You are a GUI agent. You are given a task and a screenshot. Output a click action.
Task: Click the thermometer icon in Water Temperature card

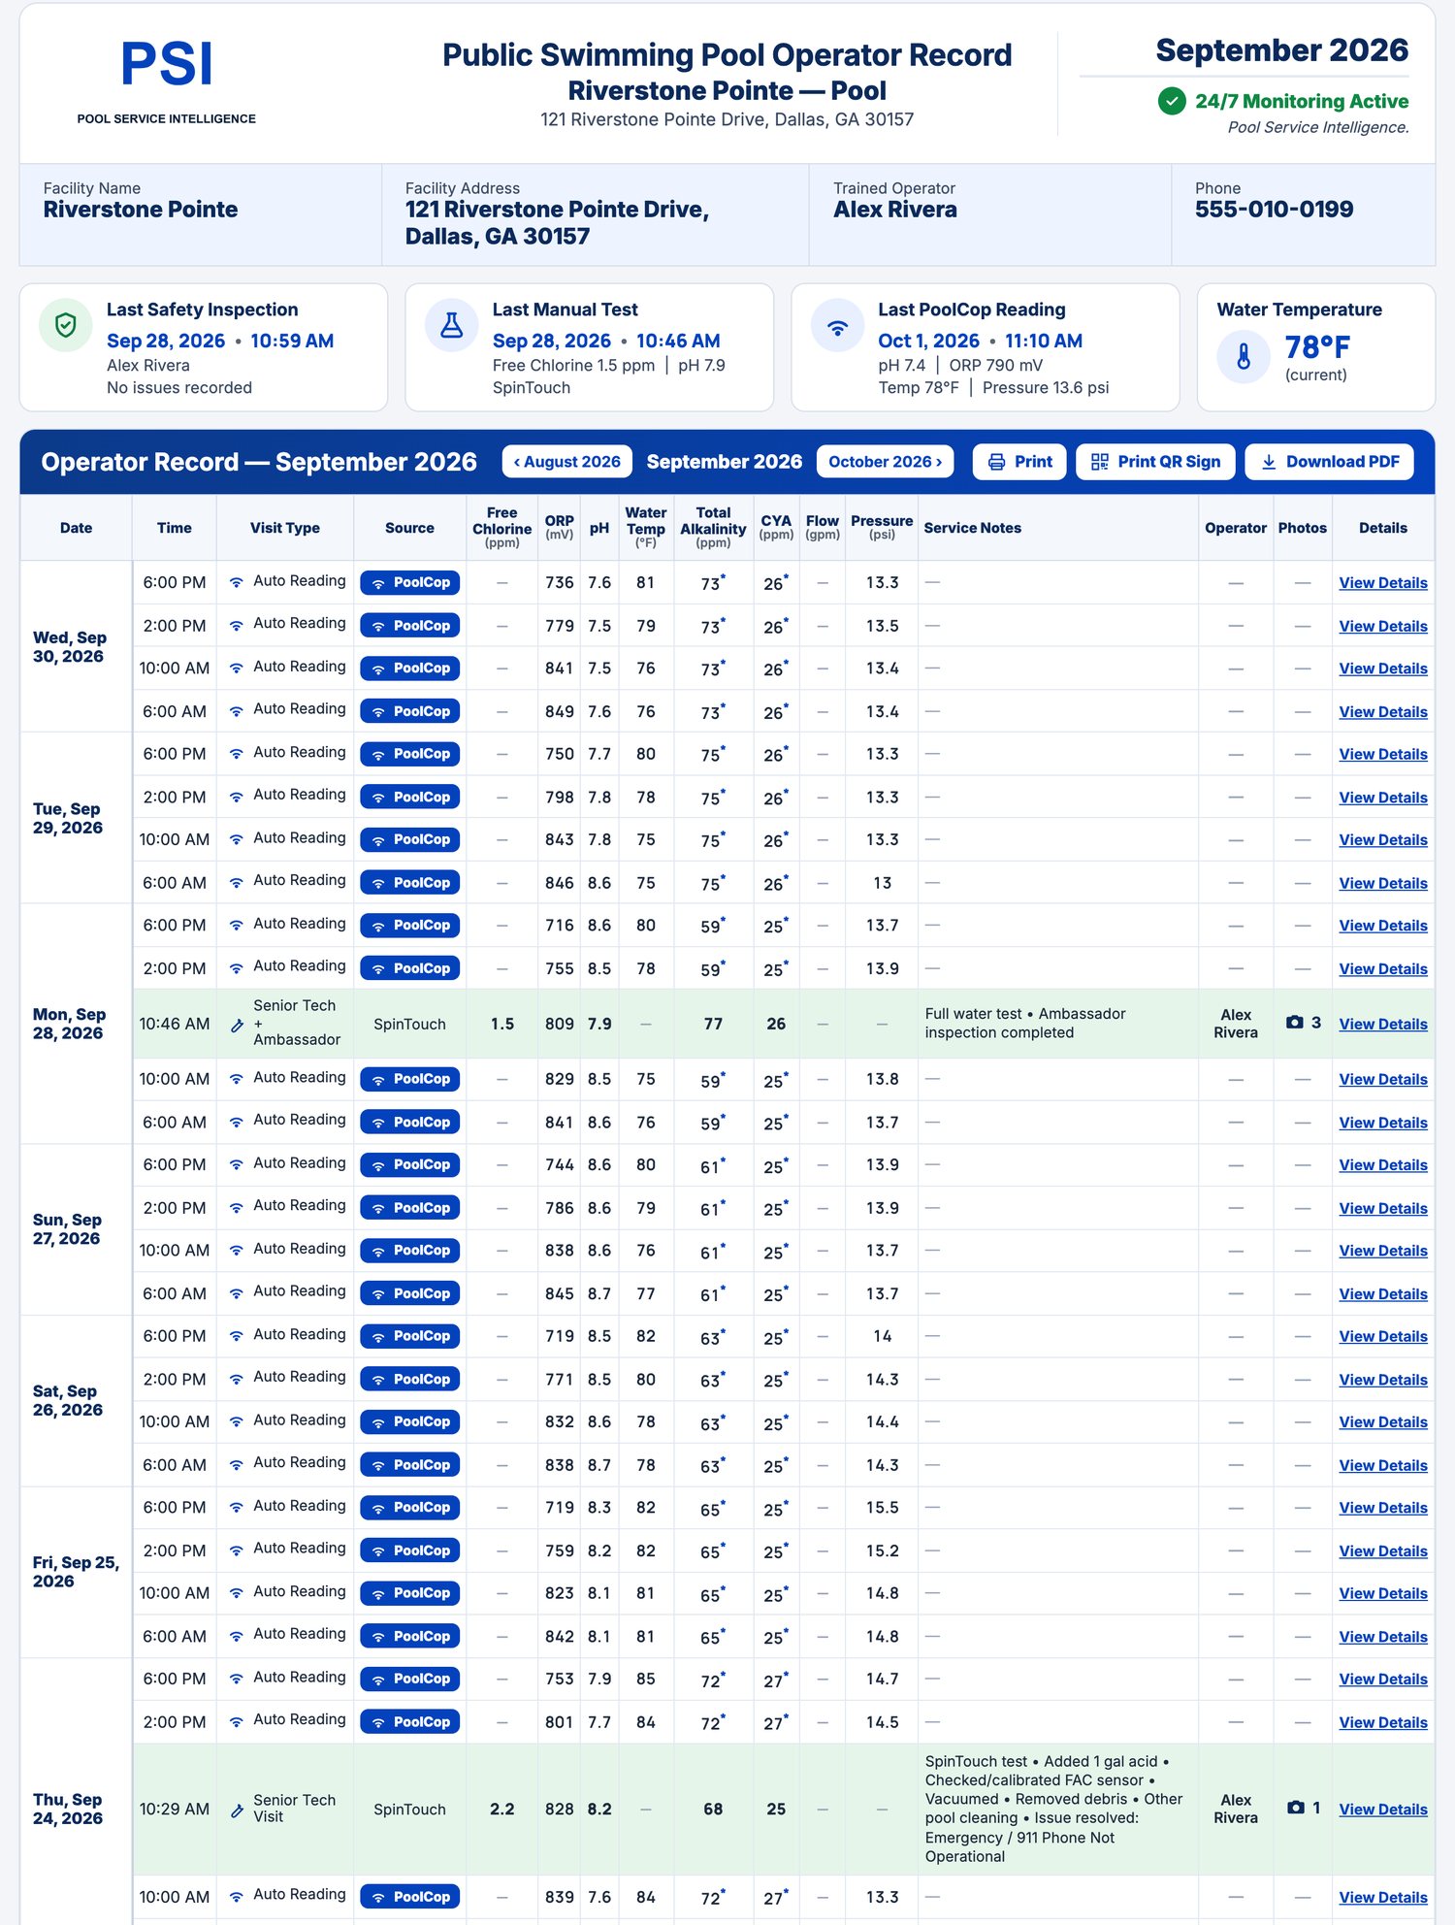coord(1244,356)
